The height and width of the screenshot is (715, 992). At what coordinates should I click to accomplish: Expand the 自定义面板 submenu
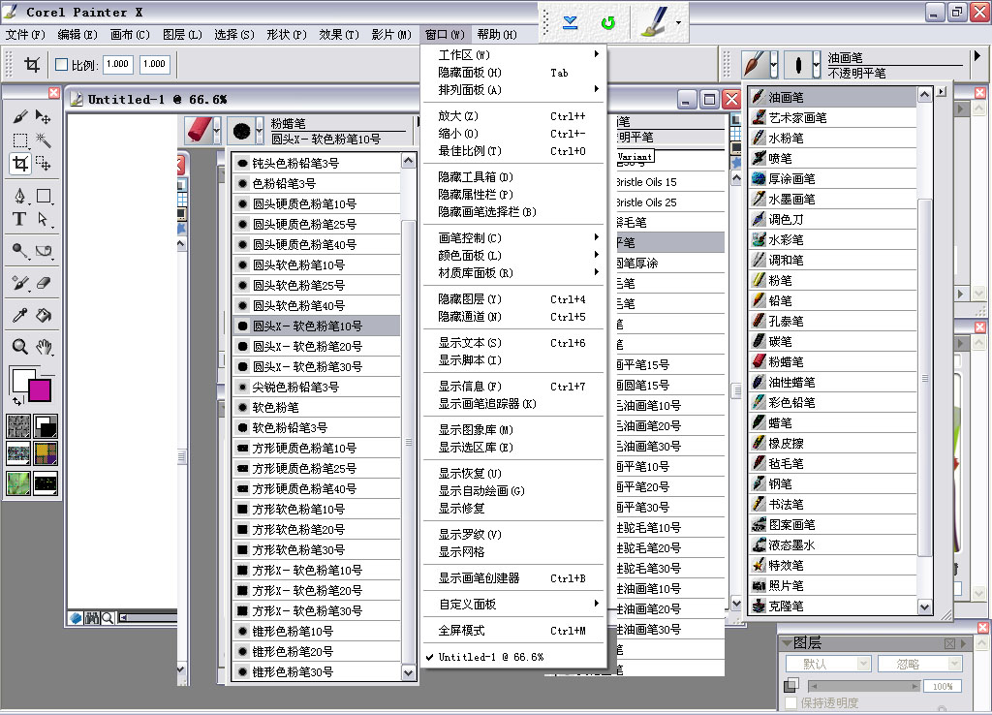point(512,605)
